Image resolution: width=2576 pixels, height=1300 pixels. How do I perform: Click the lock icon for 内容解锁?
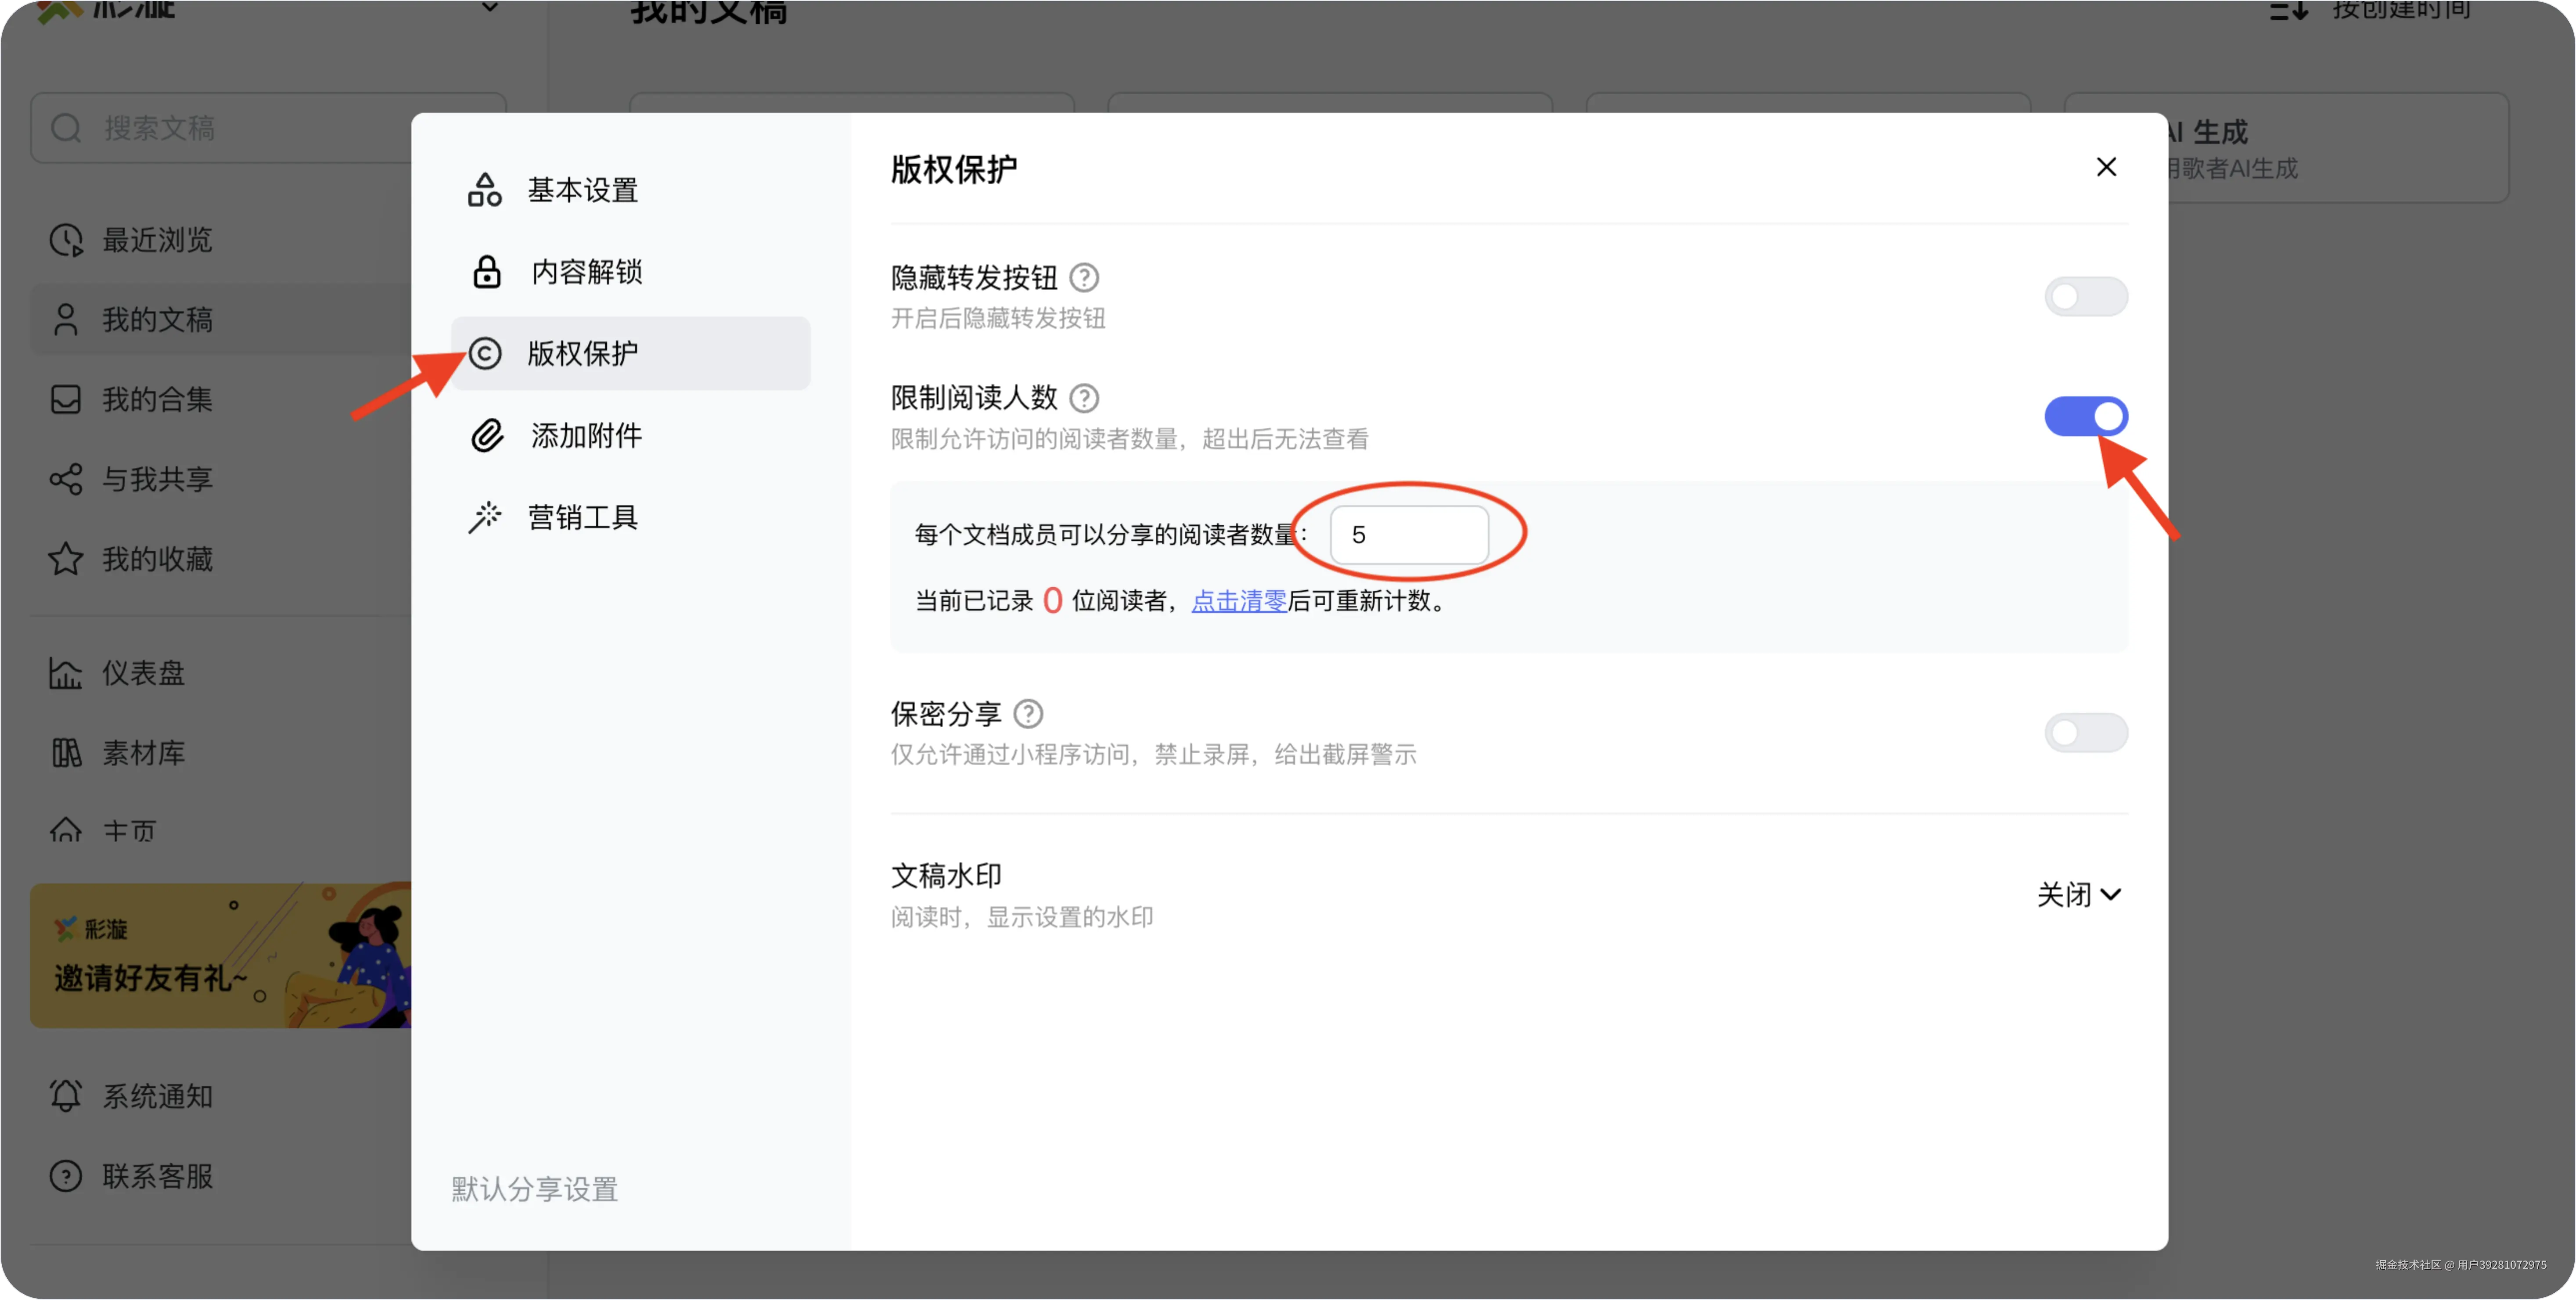pyautogui.click(x=487, y=272)
